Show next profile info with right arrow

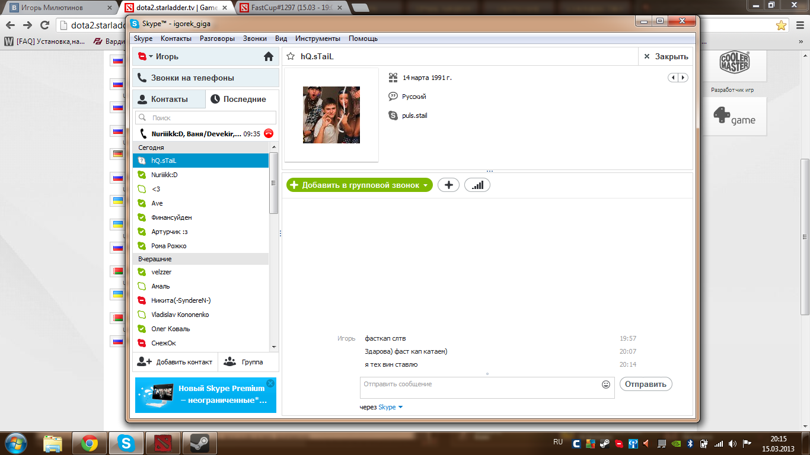pos(683,78)
